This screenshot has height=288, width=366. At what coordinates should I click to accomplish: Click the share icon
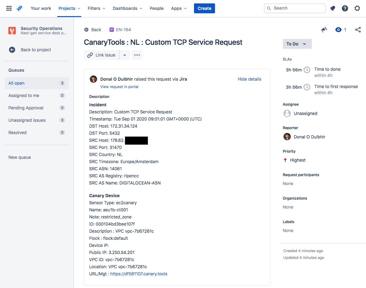click(x=358, y=30)
